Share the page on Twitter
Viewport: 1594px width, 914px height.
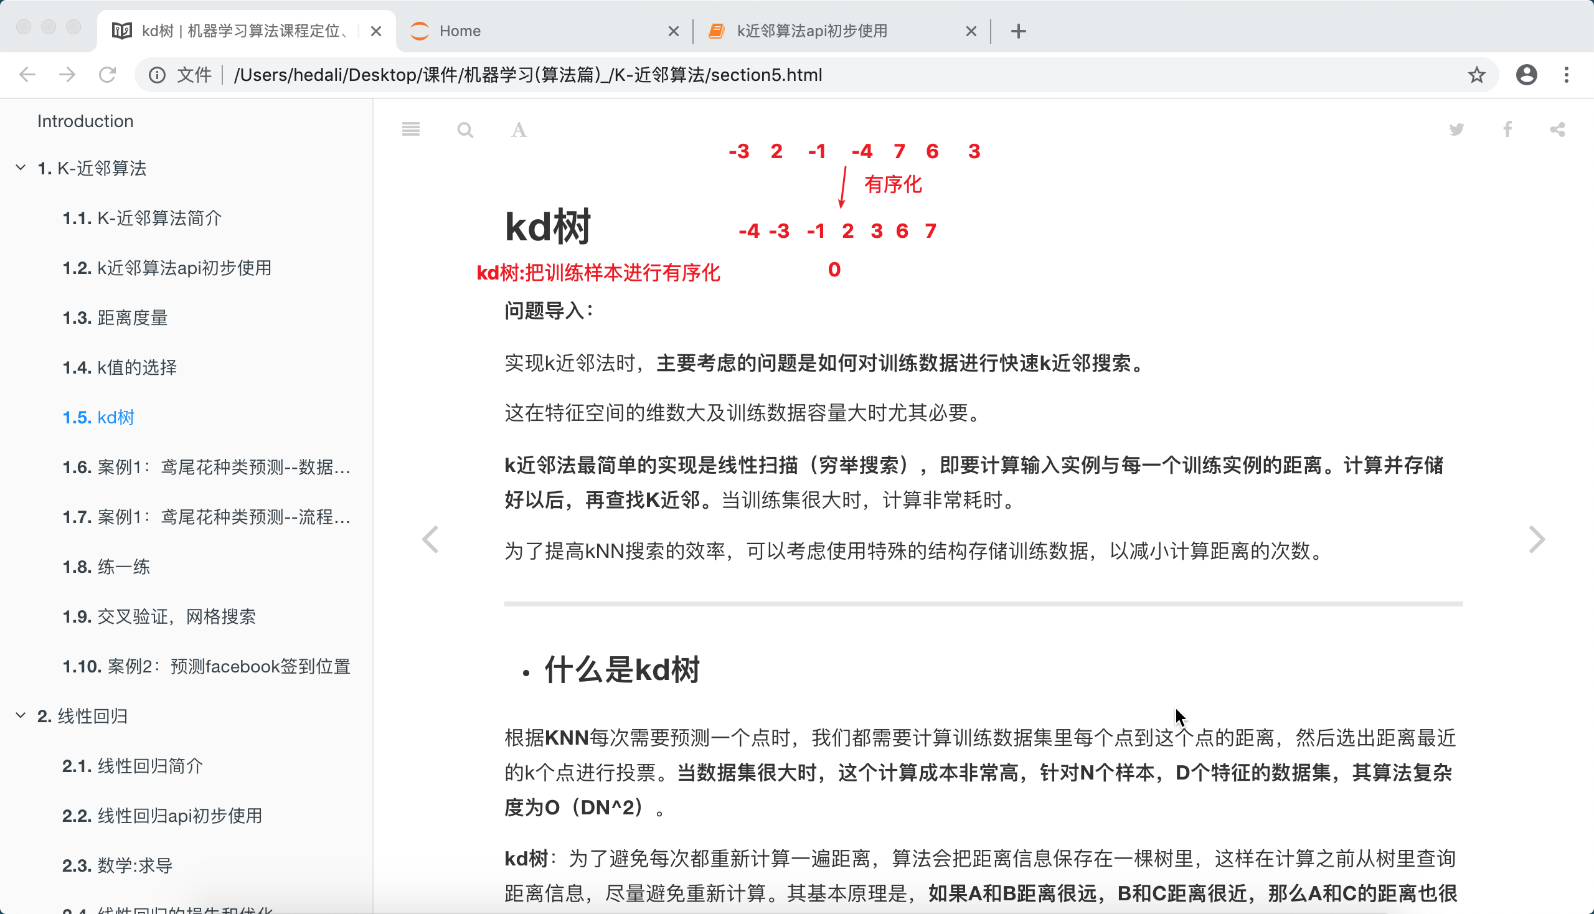click(x=1456, y=130)
